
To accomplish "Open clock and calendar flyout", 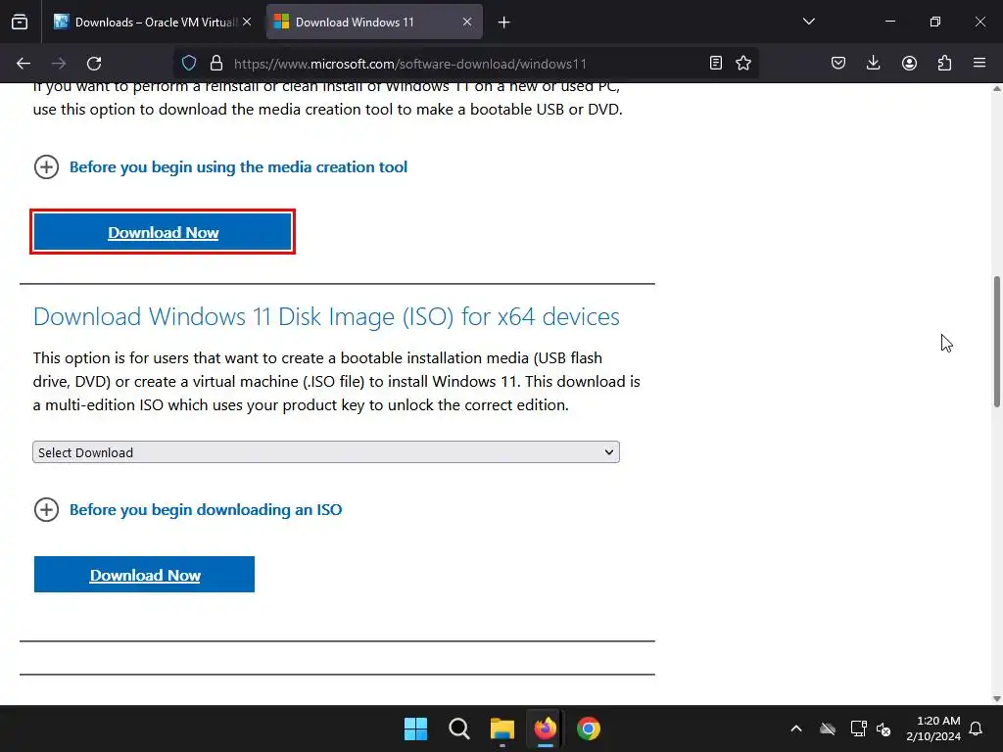I will coord(933,728).
